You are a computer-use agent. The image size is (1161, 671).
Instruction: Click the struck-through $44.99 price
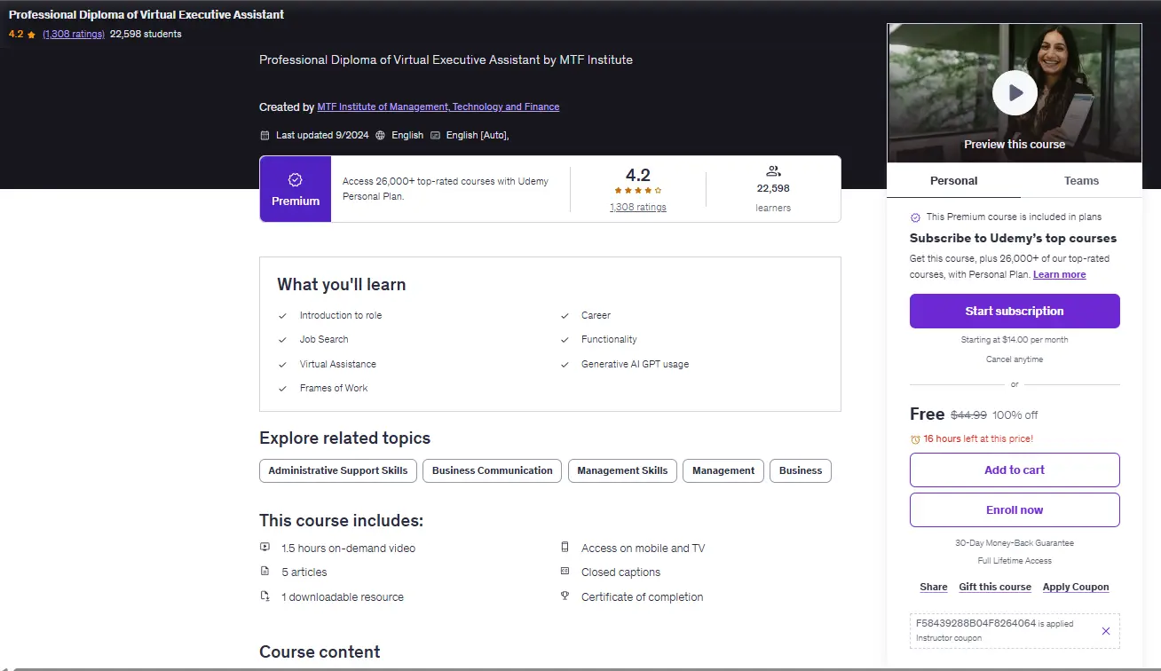click(x=968, y=414)
